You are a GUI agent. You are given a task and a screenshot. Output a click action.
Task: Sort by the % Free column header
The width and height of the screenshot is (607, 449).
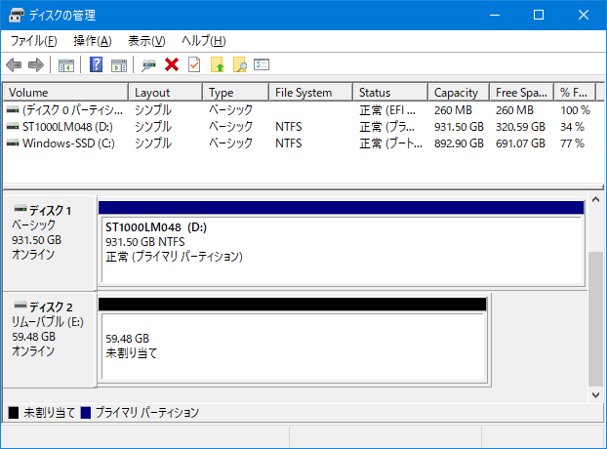tap(575, 93)
